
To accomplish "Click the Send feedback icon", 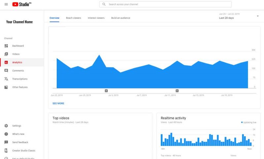I will [6, 142].
